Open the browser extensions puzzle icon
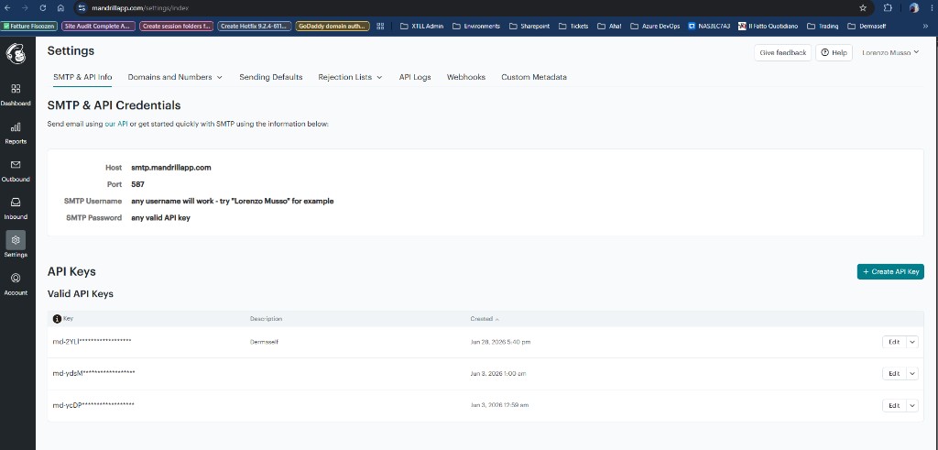The height and width of the screenshot is (450, 938). (888, 7)
